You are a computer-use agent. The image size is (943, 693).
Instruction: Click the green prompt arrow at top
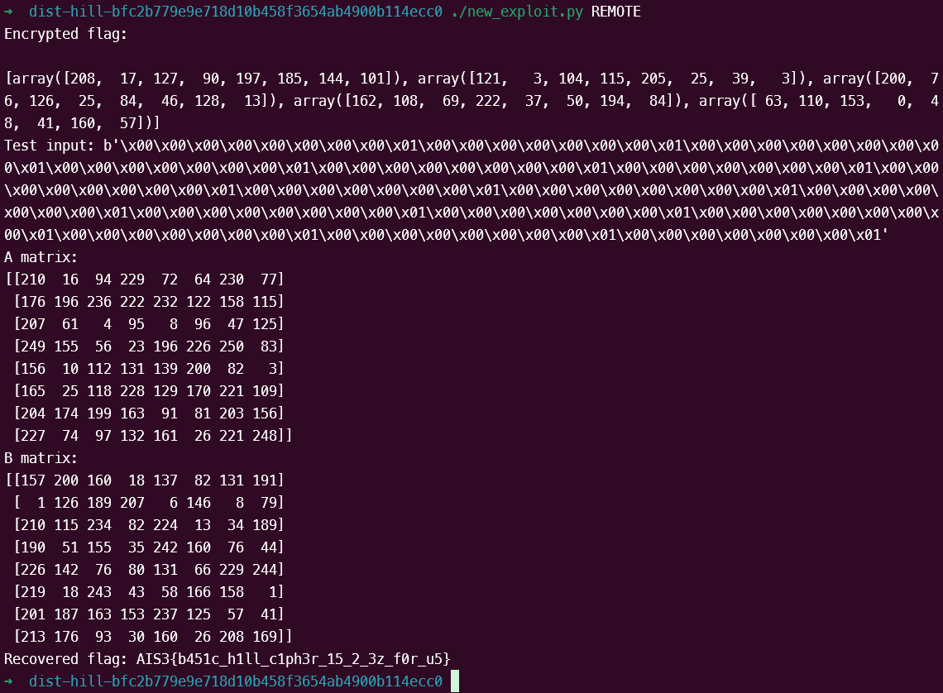pos(8,12)
